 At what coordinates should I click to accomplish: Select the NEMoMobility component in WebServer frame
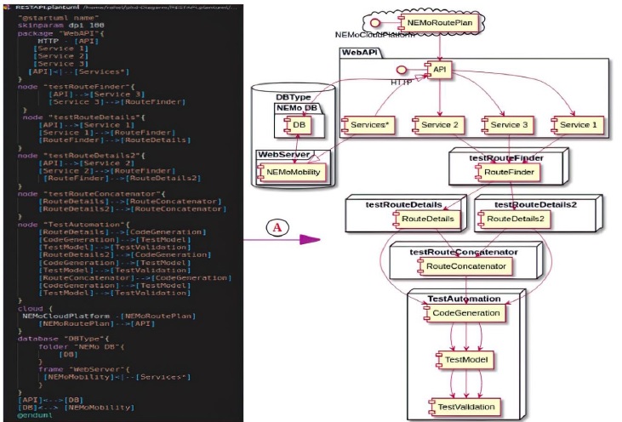(294, 171)
